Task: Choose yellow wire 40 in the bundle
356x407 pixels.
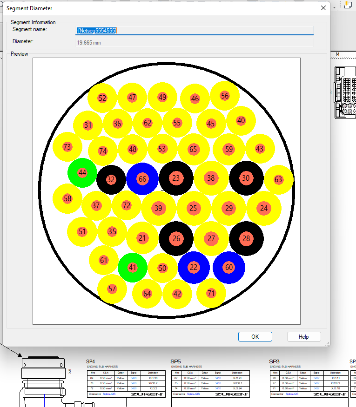Action: pyautogui.click(x=241, y=121)
